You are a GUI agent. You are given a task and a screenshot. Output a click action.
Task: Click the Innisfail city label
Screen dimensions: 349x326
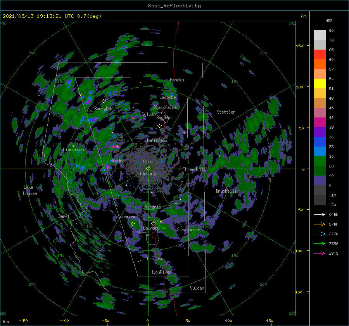click(157, 140)
